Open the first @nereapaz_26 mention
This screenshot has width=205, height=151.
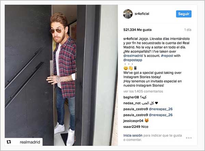pos(161,109)
